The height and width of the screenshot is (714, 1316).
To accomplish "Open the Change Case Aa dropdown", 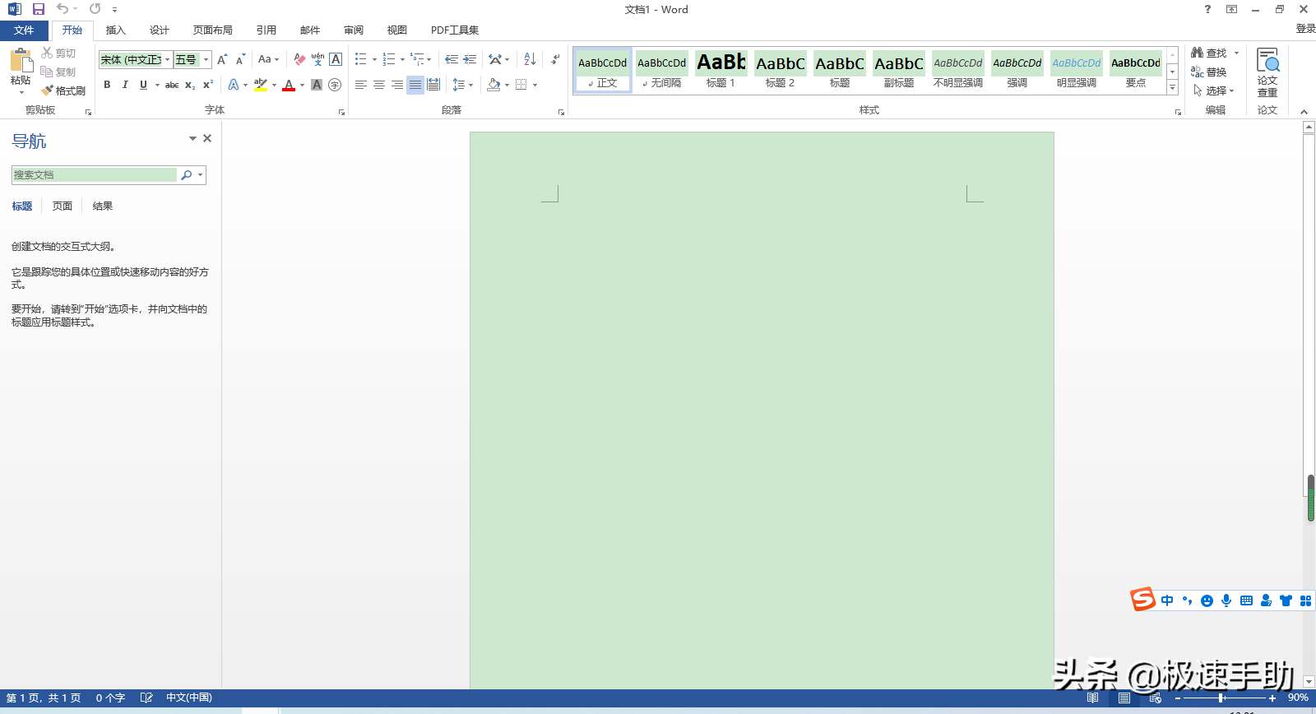I will click(268, 59).
